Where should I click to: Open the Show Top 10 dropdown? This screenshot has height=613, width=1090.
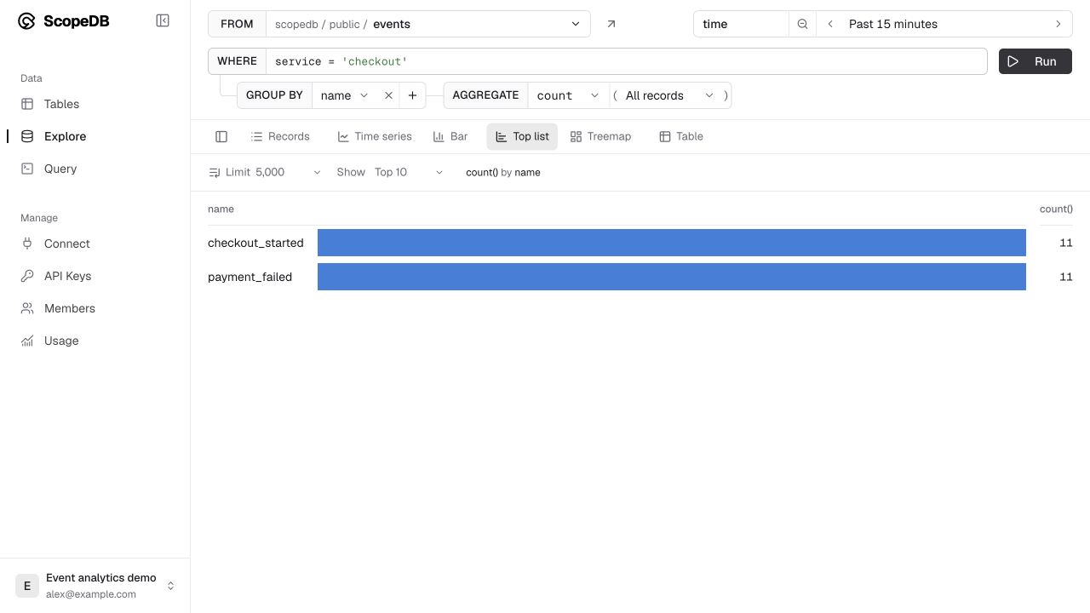[390, 172]
